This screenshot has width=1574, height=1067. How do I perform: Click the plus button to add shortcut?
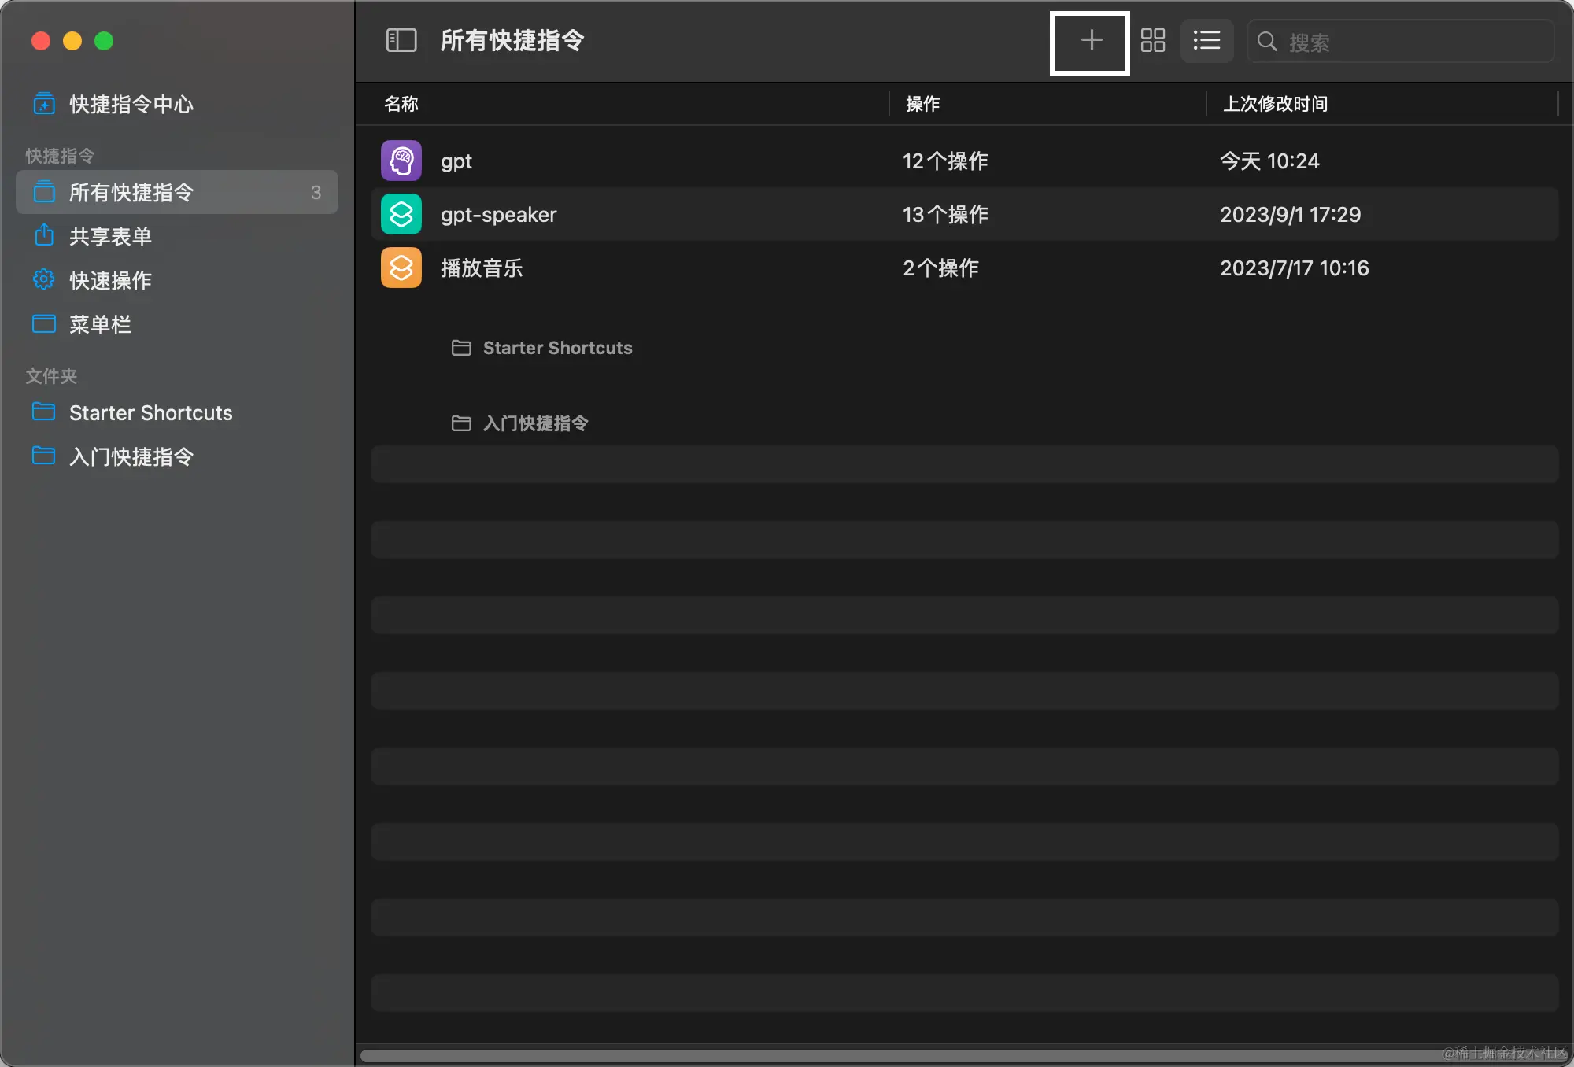click(x=1090, y=41)
